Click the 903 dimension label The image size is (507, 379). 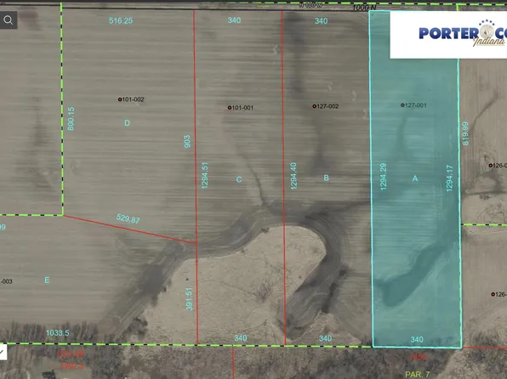click(x=187, y=142)
